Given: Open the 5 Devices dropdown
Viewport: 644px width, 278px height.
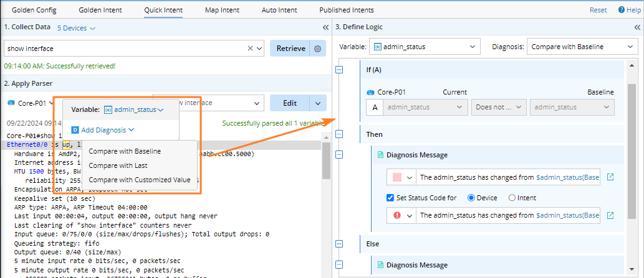Looking at the screenshot, I should (x=76, y=28).
